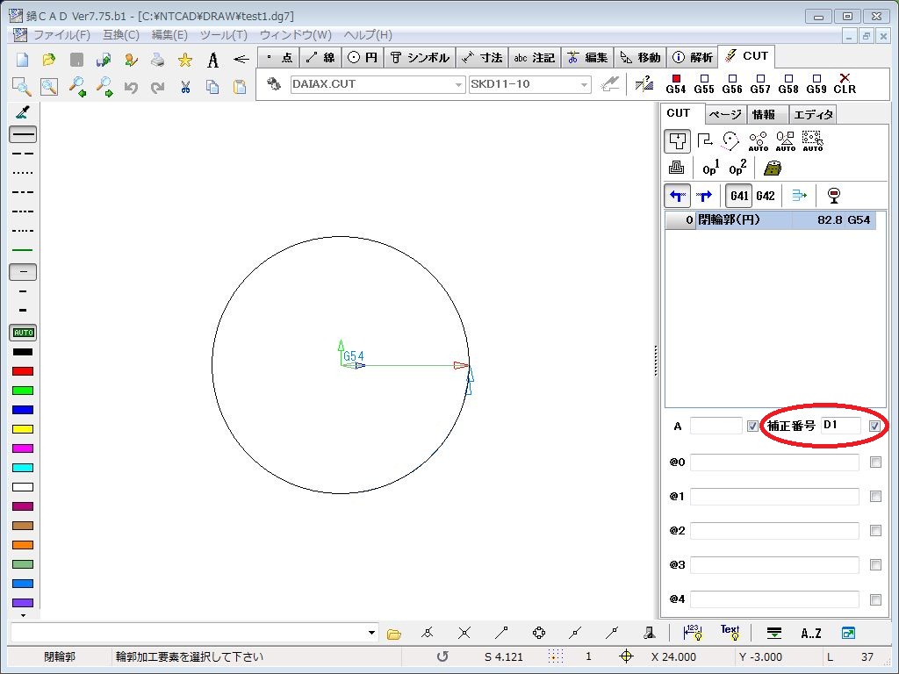Viewport: 899px width, 674px height.
Task: Click the redo arrow icon
Action: pos(158,87)
